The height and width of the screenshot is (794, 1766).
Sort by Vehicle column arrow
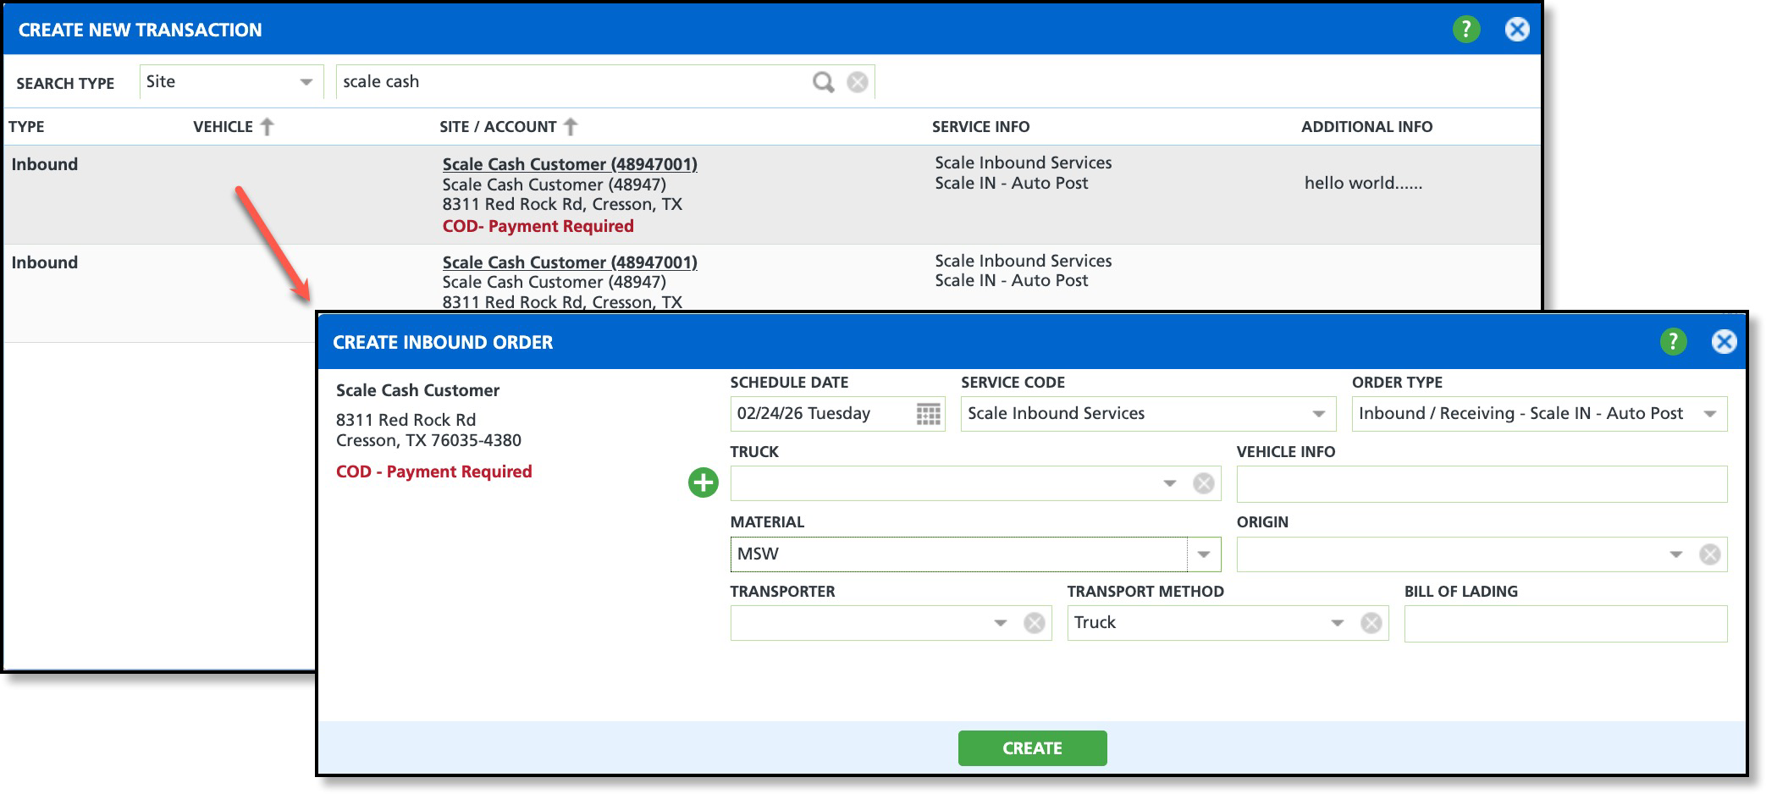268,127
